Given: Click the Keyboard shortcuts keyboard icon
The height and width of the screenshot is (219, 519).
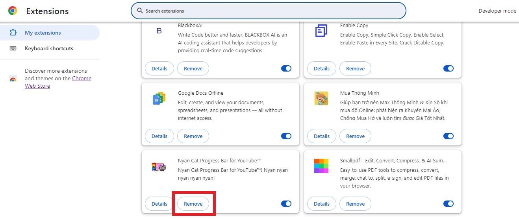Looking at the screenshot, I should [13, 48].
